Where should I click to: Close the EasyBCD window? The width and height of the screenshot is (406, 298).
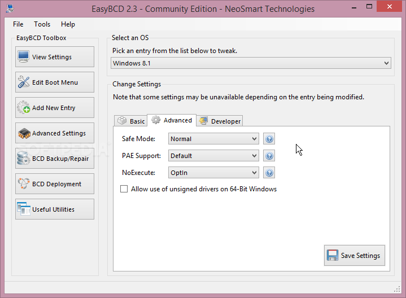389,7
